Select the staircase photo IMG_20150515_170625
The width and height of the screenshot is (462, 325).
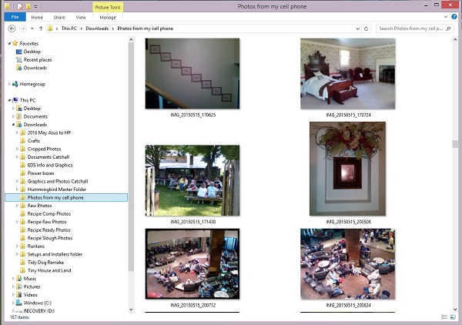pos(192,74)
